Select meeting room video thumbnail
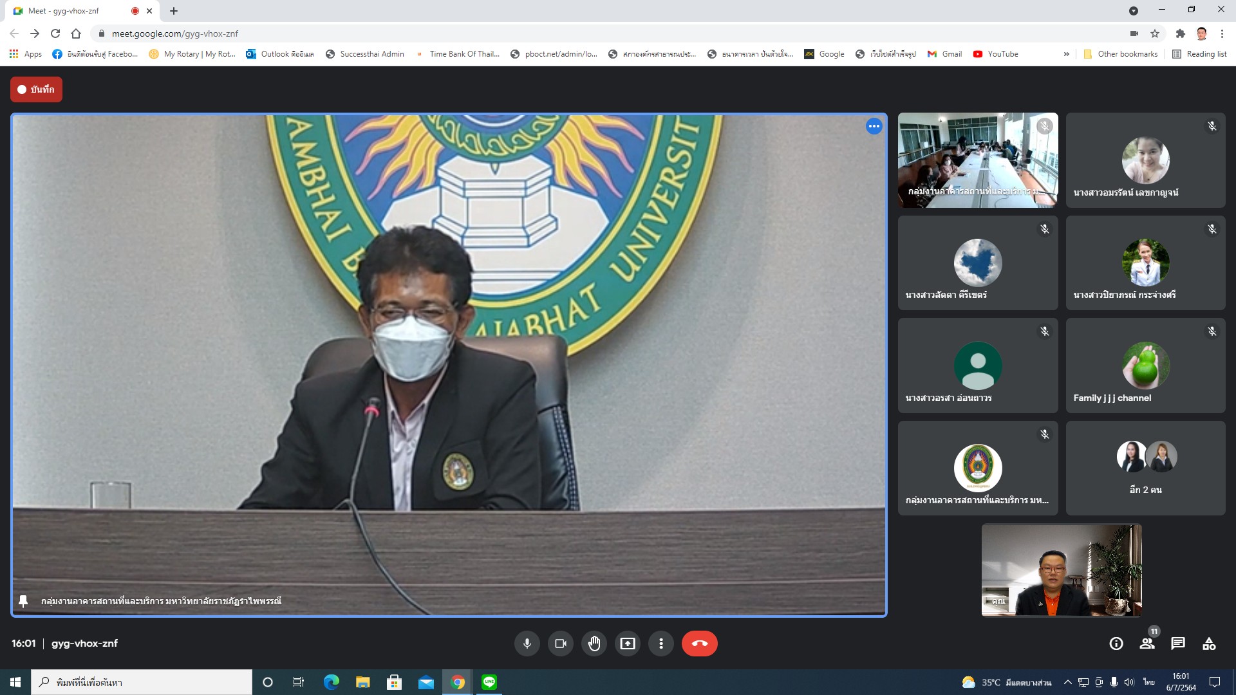This screenshot has height=695, width=1236. 978,160
